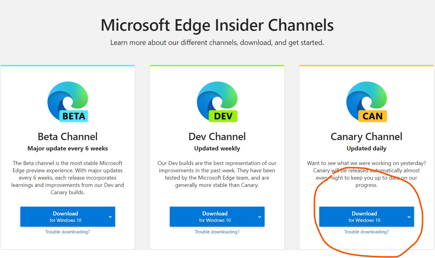This screenshot has width=435, height=258.
Task: Download Canary Channel for Windows 10
Action: pyautogui.click(x=362, y=217)
